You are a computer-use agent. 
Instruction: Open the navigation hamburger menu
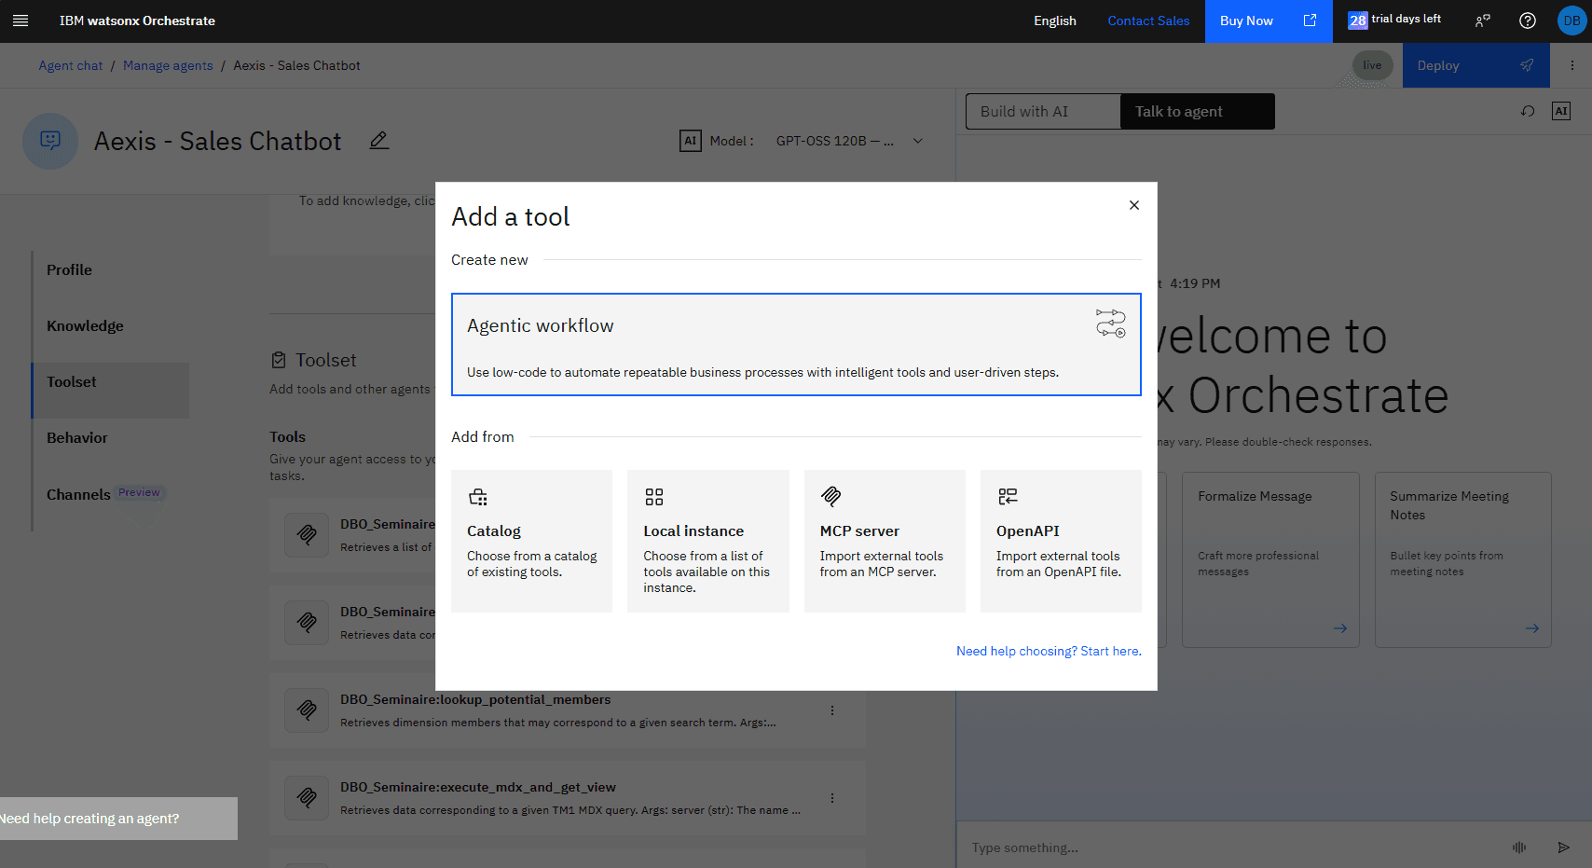click(x=21, y=21)
